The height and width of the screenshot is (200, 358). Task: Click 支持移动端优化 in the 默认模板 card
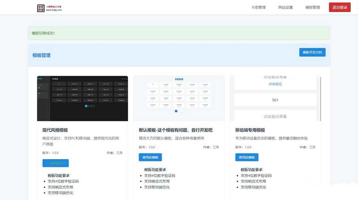coord(157,187)
